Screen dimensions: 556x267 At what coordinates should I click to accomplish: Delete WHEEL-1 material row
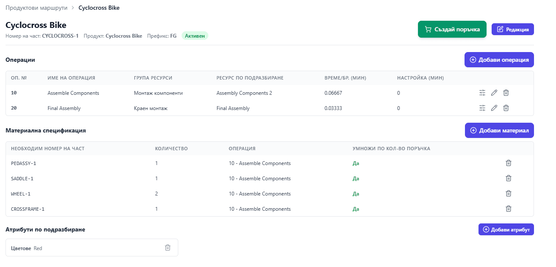coord(509,194)
